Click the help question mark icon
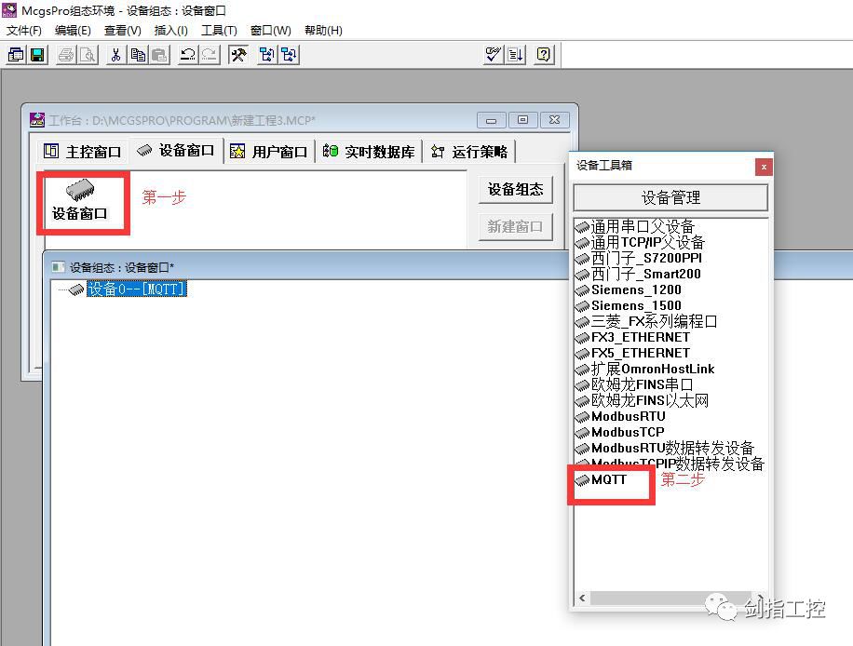Viewport: 853px width, 646px height. pos(544,55)
